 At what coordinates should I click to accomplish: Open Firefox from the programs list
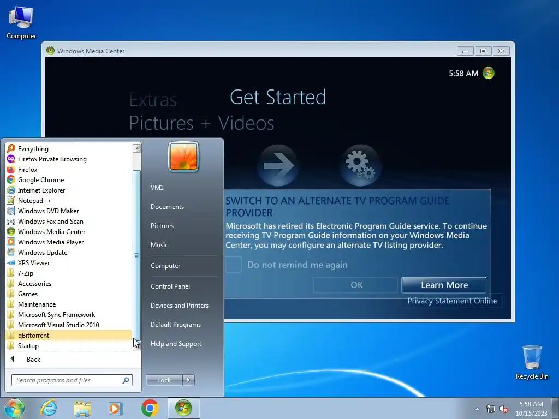(x=68, y=170)
